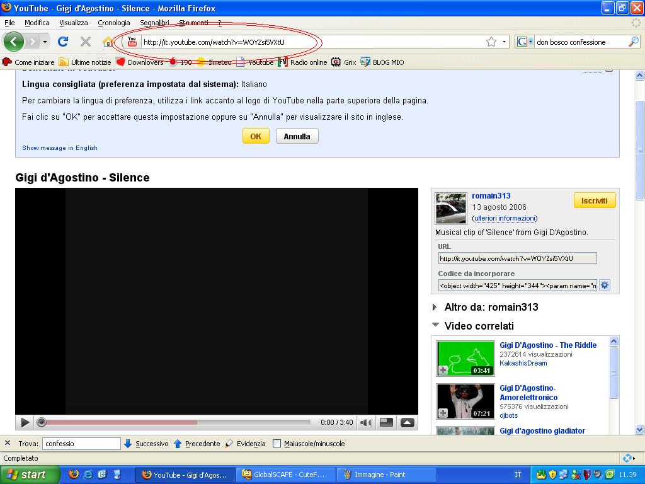Click the Trova find text field
The width and height of the screenshot is (645, 484).
tap(81, 444)
